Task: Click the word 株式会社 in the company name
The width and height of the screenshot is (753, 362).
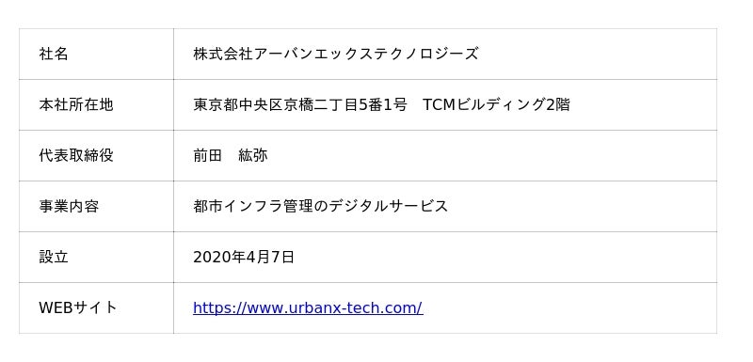Action: click(x=223, y=54)
